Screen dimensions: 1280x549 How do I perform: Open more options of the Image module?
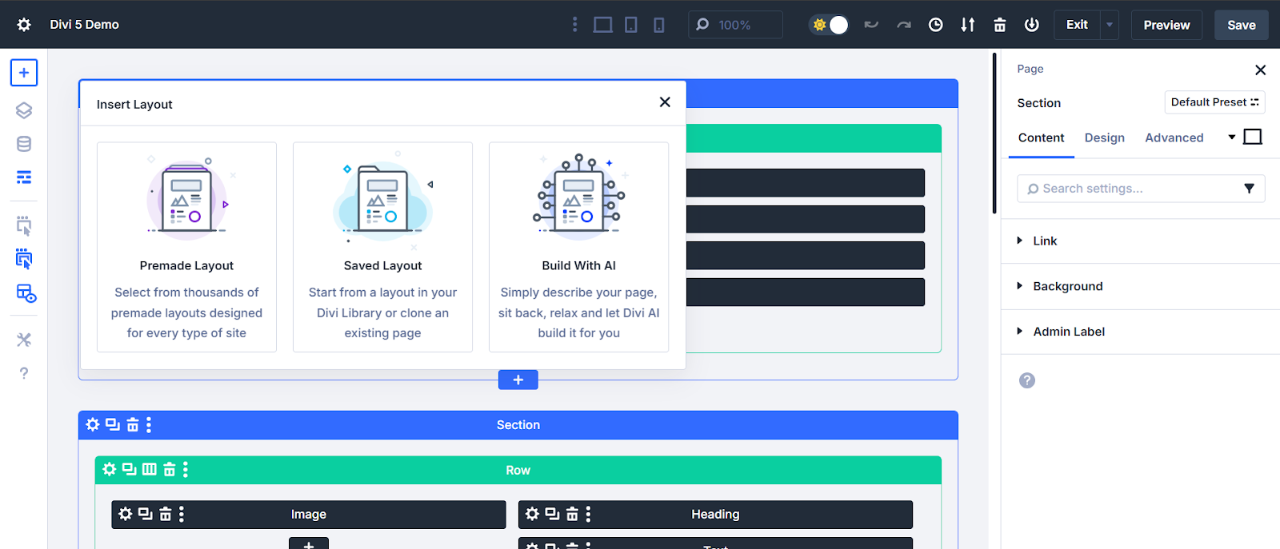pyautogui.click(x=182, y=514)
